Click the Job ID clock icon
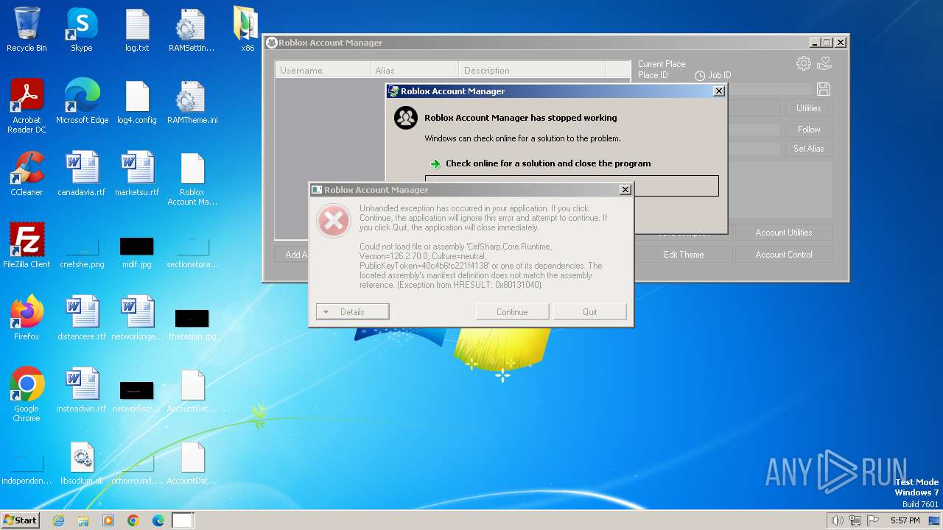This screenshot has width=943, height=530. tap(700, 75)
